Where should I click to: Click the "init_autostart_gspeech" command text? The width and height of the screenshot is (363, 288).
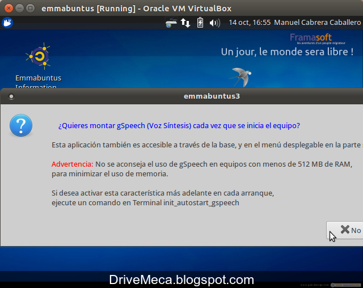coord(201,203)
